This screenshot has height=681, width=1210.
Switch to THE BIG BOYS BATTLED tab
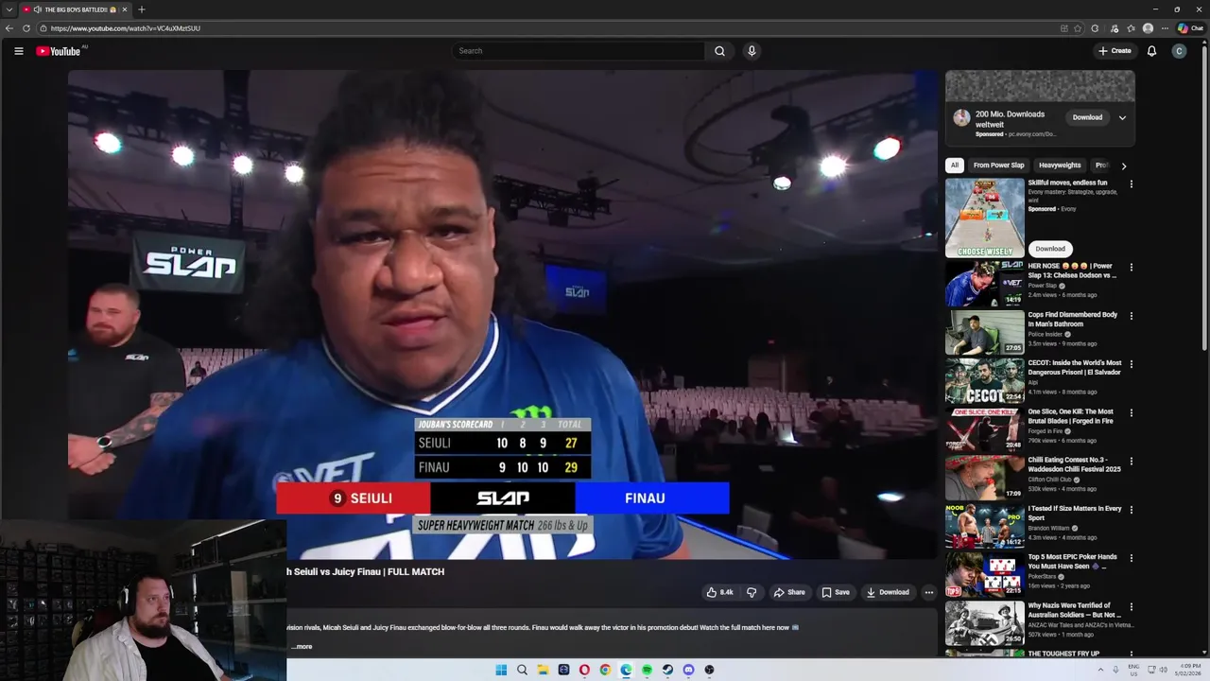point(74,9)
